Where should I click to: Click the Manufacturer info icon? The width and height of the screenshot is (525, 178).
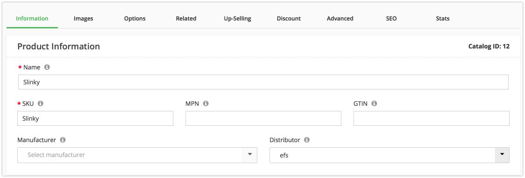63,140
